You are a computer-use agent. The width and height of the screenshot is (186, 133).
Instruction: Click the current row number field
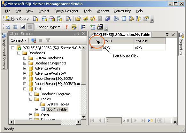point(114,121)
